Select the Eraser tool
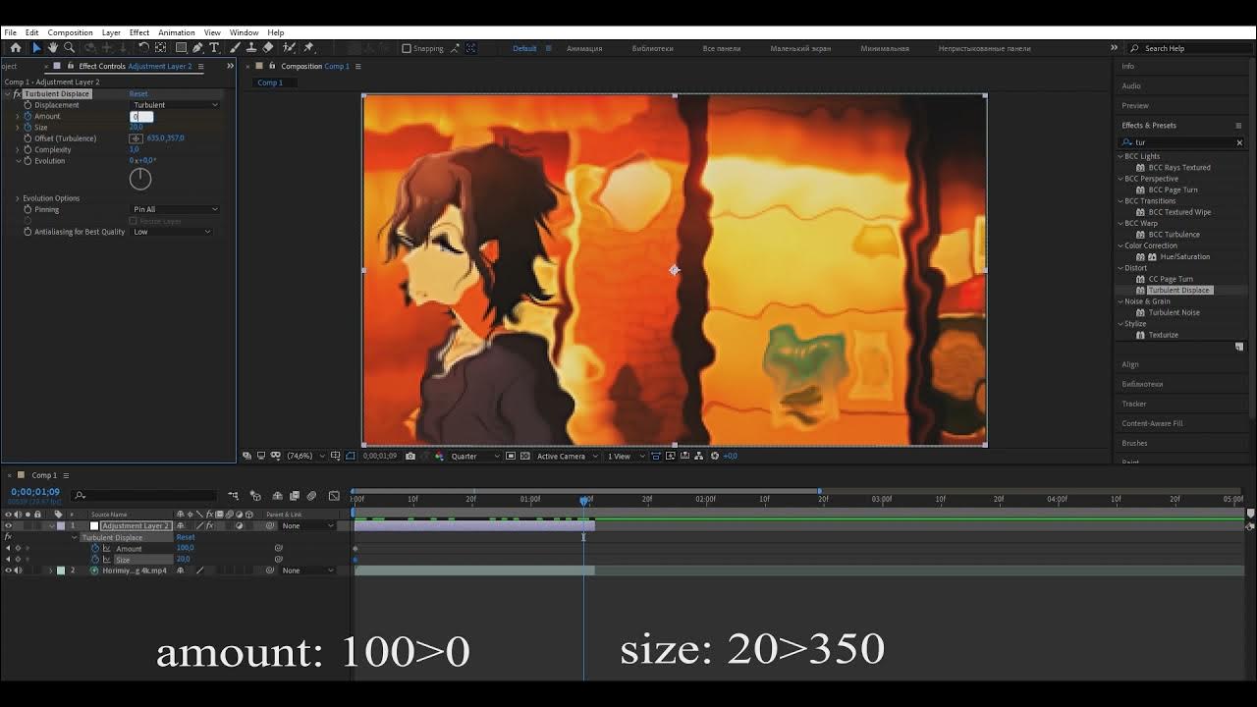Image resolution: width=1257 pixels, height=707 pixels. 268,47
